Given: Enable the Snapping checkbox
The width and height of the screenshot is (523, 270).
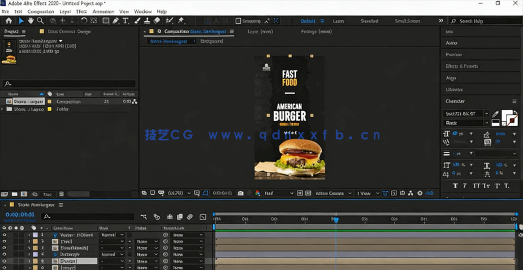Looking at the screenshot, I should [238, 21].
